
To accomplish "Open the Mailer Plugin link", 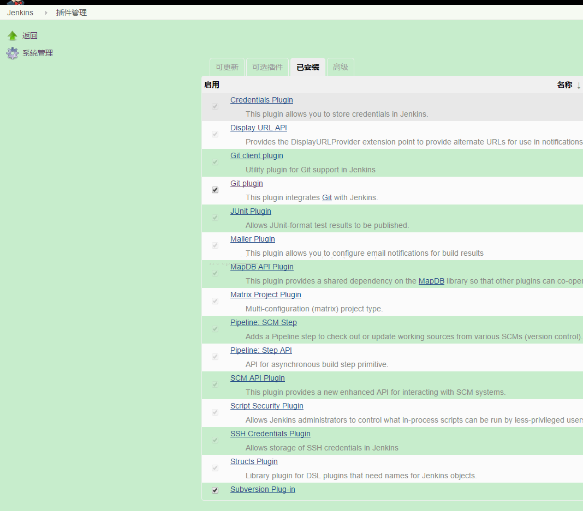I will [252, 239].
